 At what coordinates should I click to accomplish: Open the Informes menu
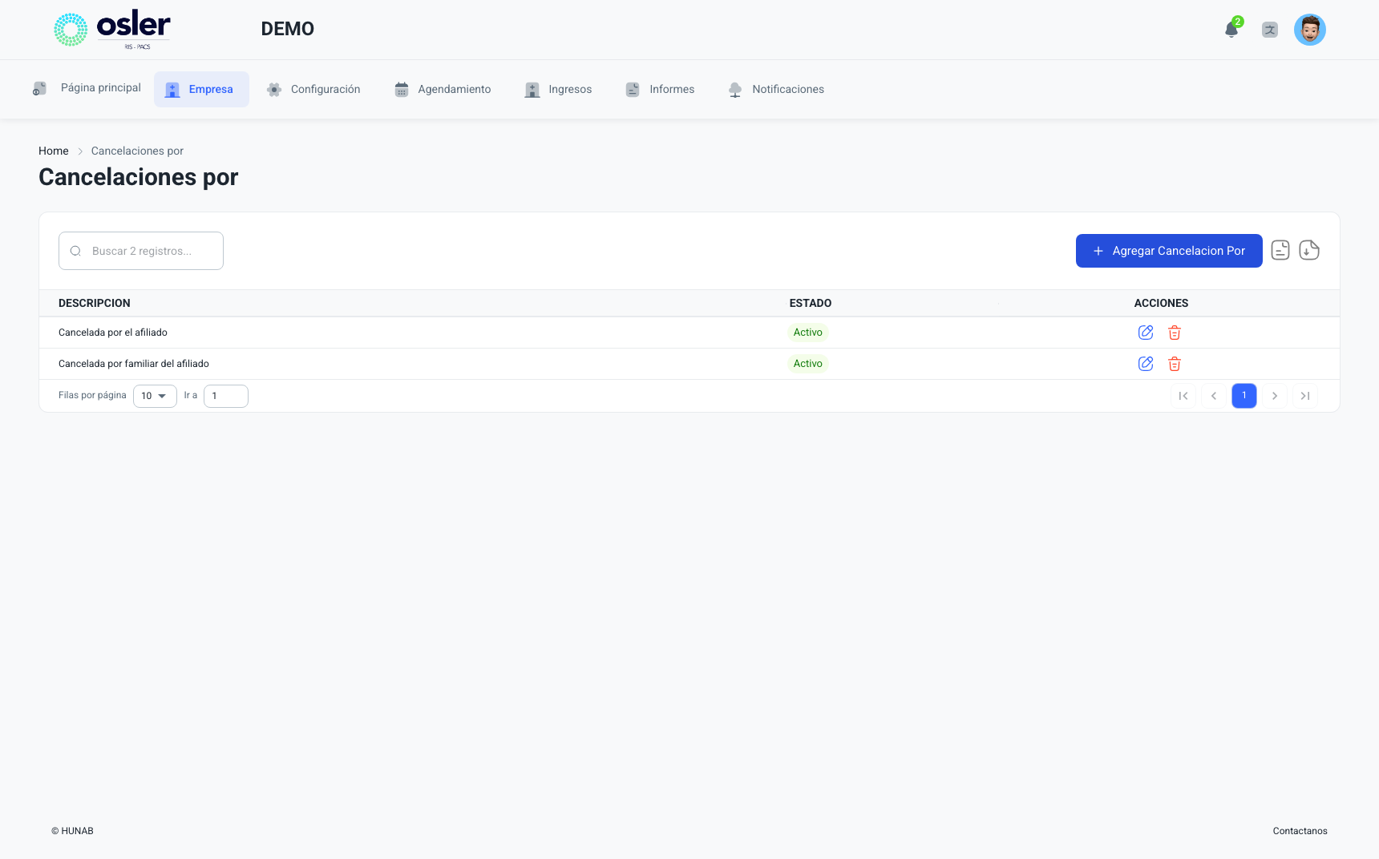click(660, 89)
